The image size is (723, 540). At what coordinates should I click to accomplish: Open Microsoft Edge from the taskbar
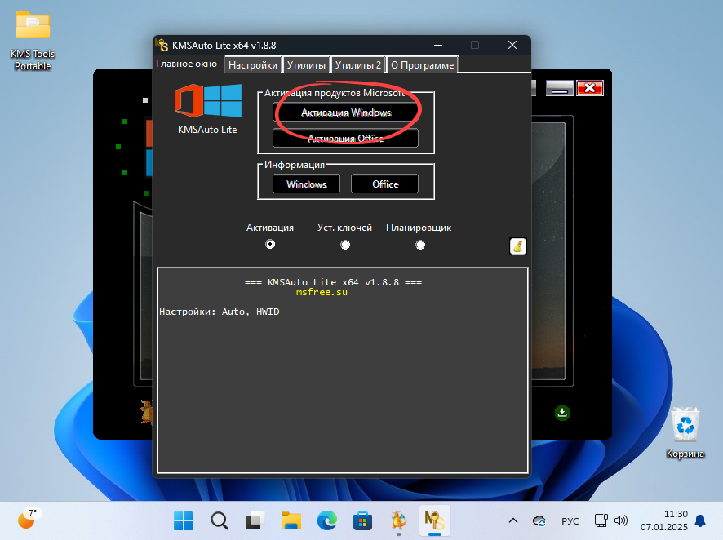[326, 520]
